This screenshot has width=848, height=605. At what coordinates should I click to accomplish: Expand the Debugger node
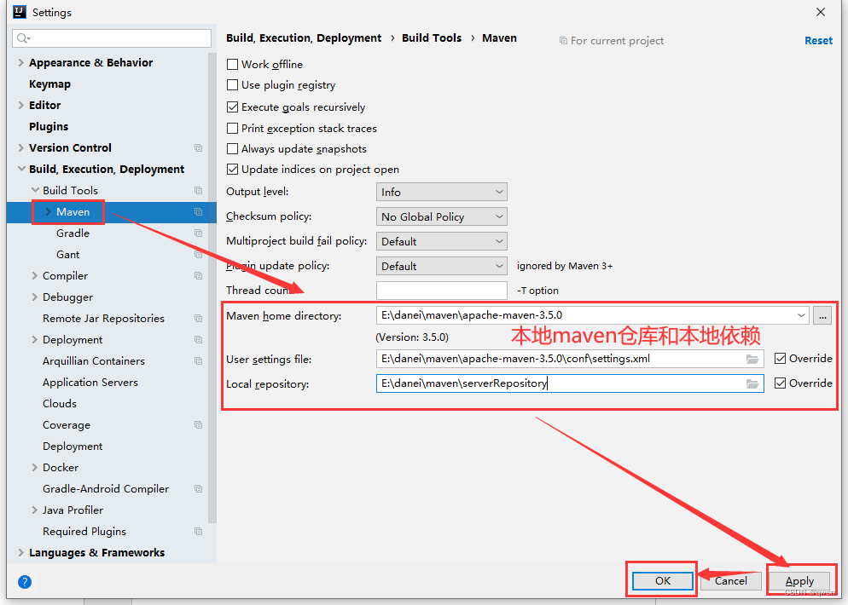(x=35, y=297)
